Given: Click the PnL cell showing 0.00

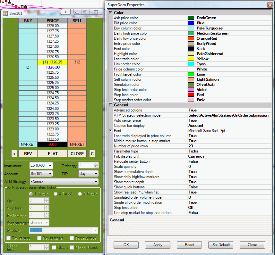Looking at the screenshot, I should pyautogui.click(x=52, y=144).
